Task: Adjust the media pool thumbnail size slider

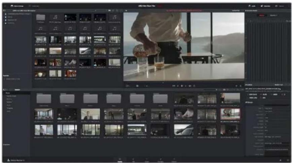Action: coord(211,90)
